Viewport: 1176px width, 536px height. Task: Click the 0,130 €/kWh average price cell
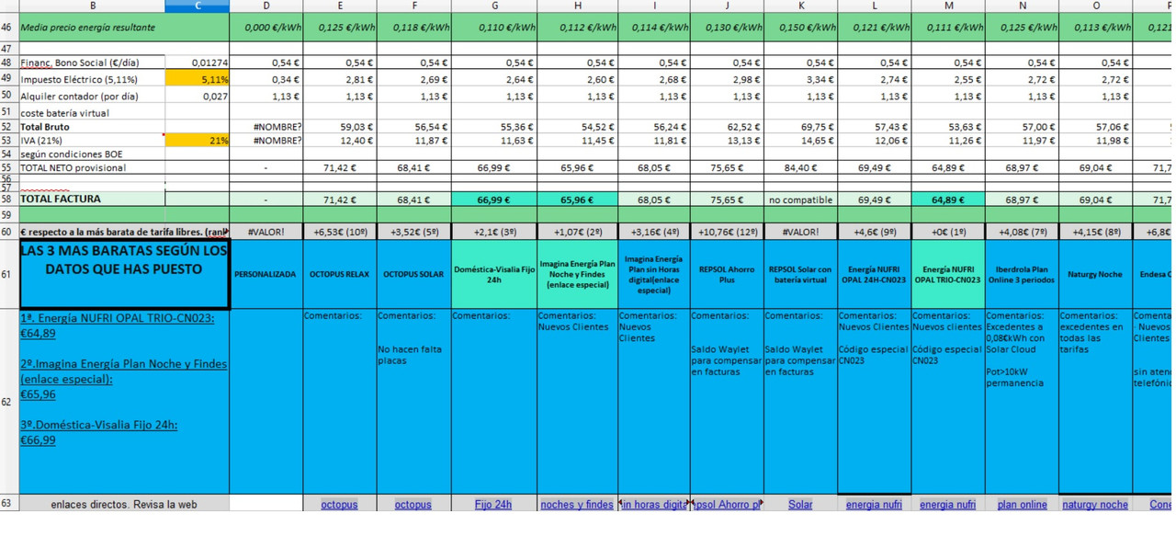click(x=727, y=28)
